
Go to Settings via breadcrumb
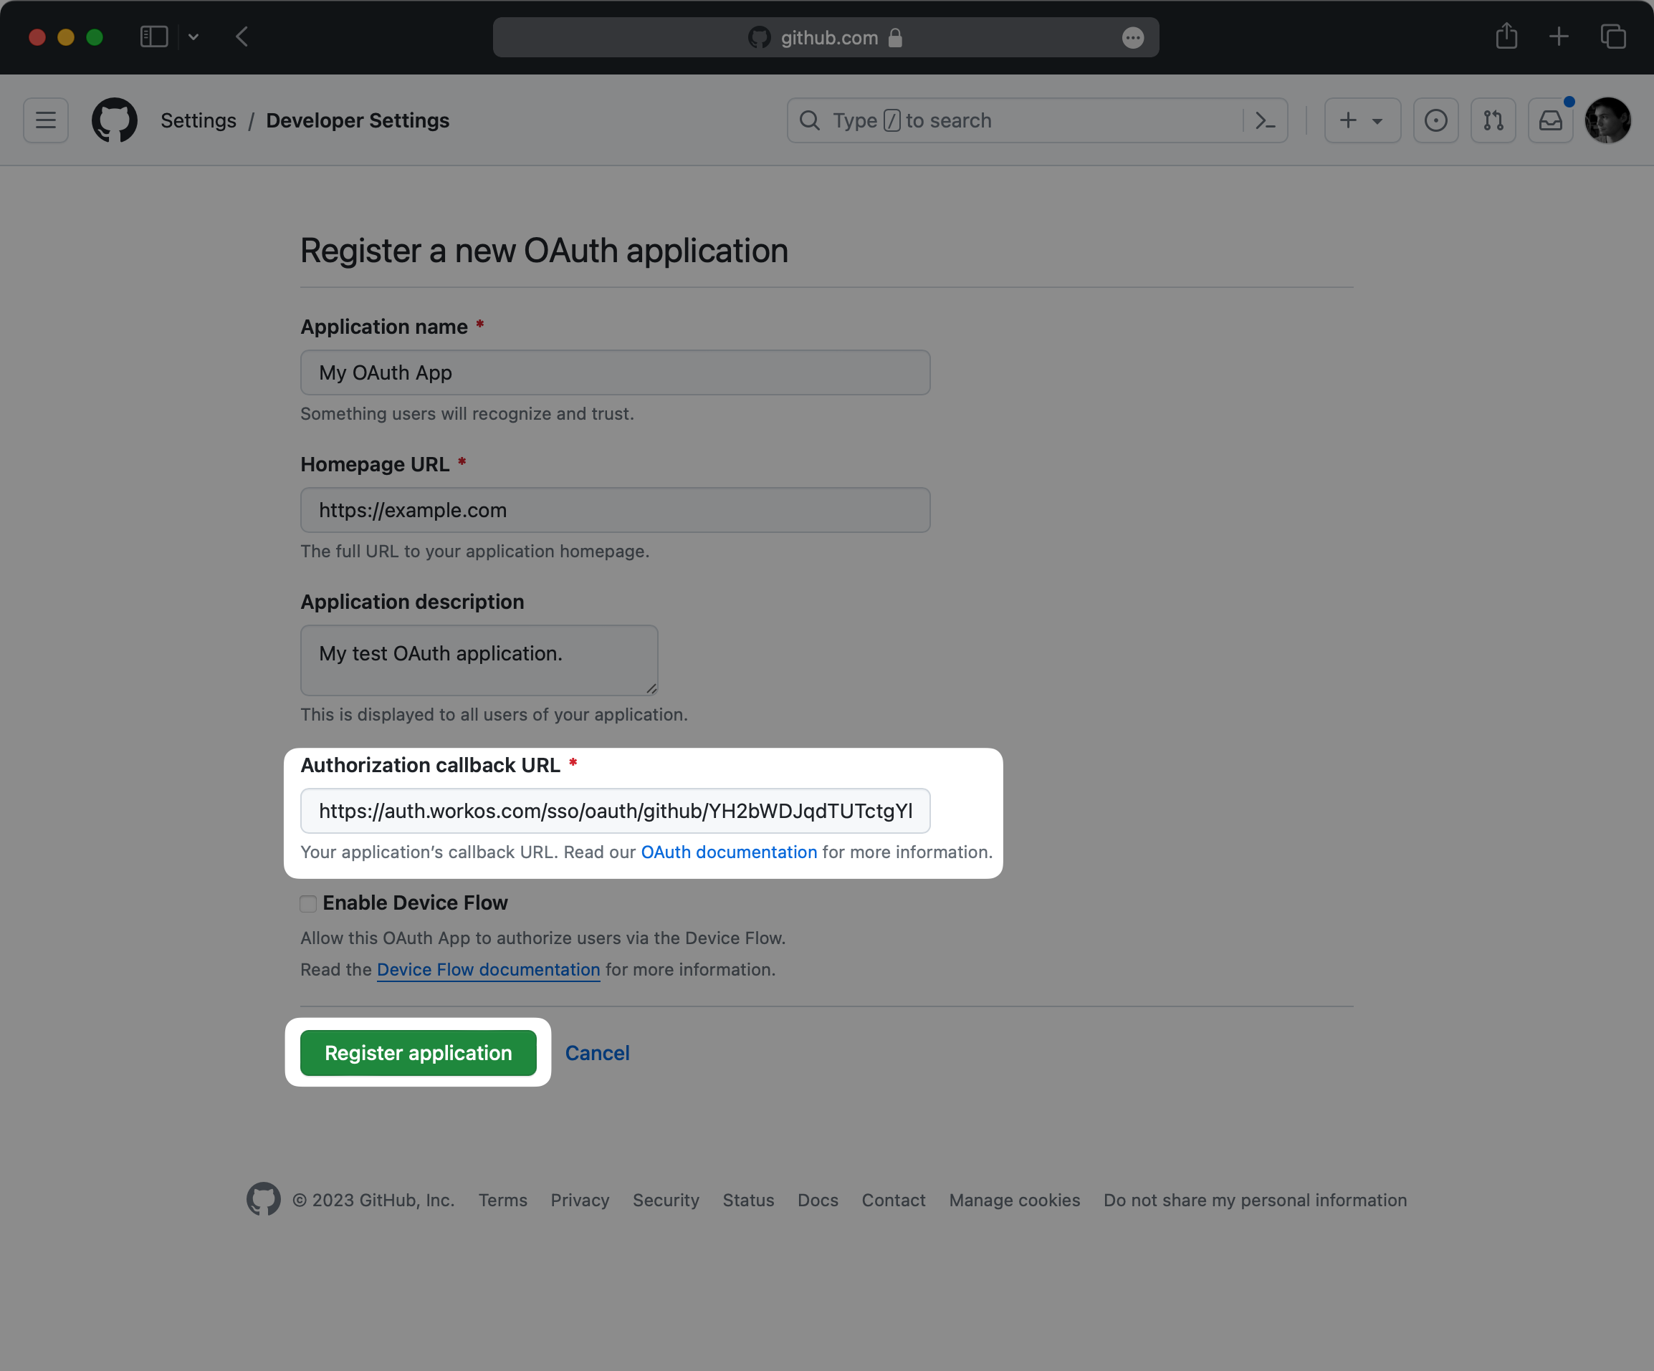[x=198, y=120]
